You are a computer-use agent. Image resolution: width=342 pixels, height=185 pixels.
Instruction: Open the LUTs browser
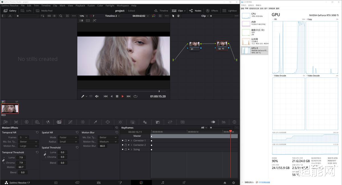coord(26,11)
